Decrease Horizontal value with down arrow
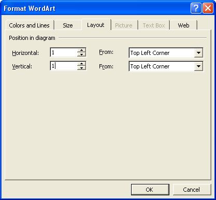 pyautogui.click(x=81, y=54)
